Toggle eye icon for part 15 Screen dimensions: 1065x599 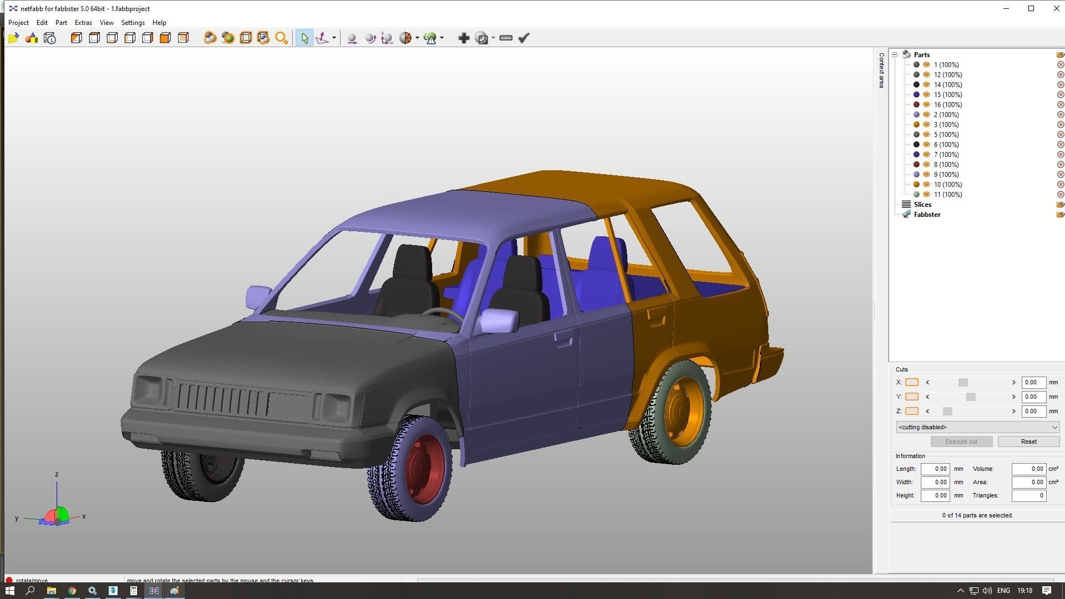pyautogui.click(x=926, y=95)
